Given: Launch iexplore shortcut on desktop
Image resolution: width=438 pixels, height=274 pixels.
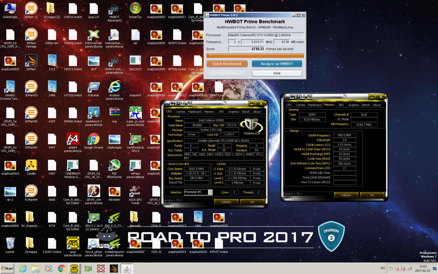Looking at the screenshot, I should (114, 90).
